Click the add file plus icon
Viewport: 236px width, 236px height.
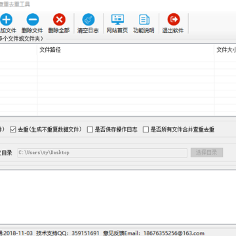click(x=6, y=20)
